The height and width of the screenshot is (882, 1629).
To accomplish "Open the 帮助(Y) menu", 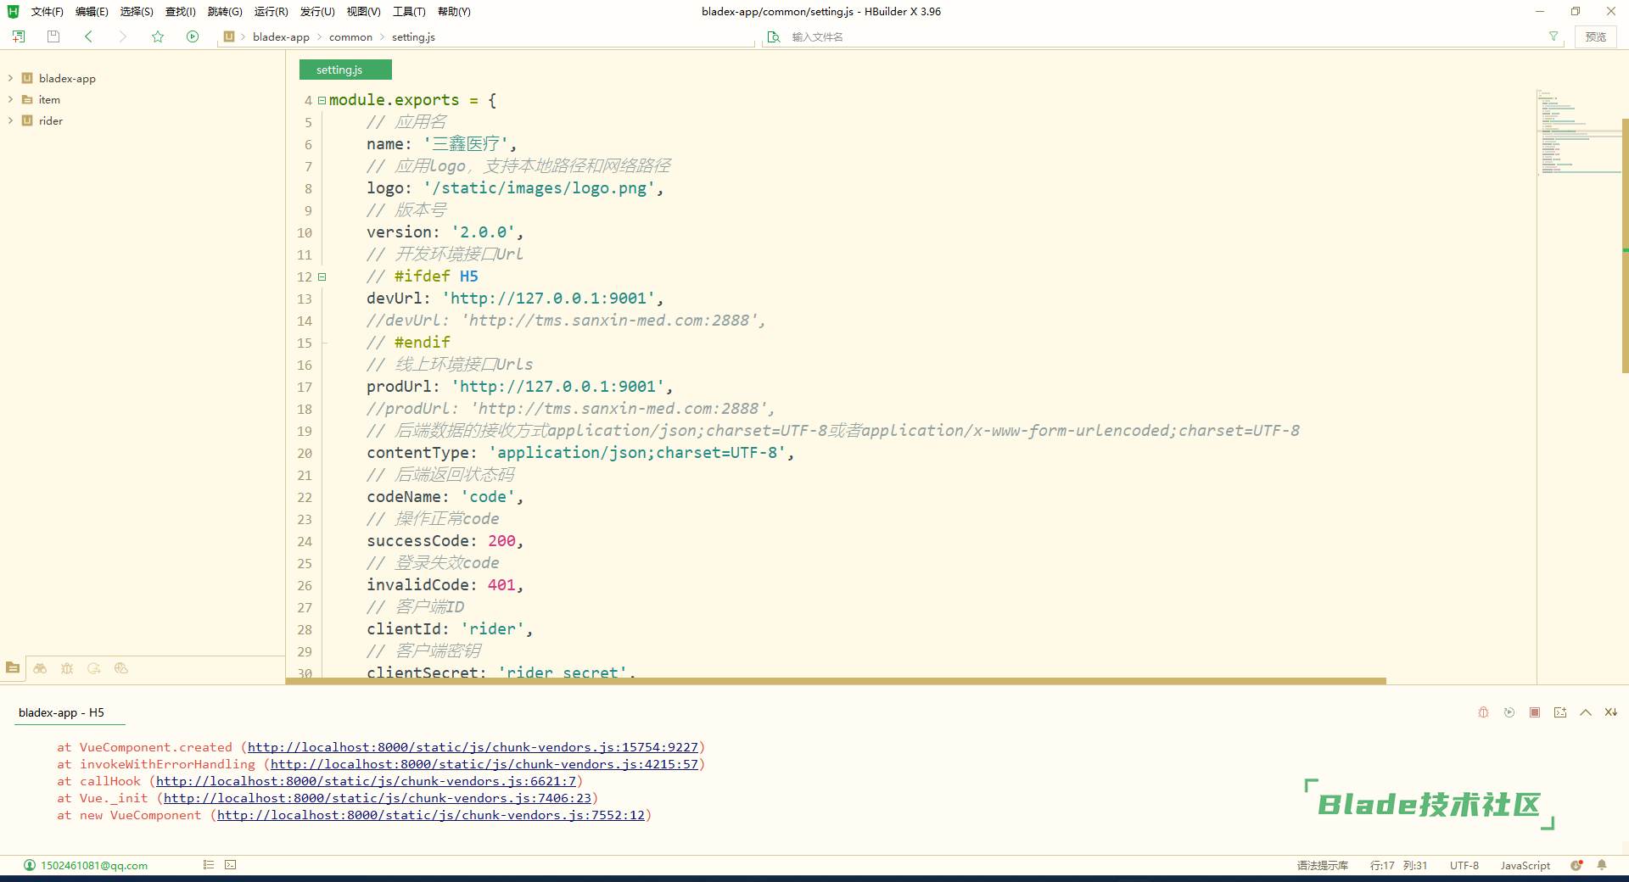I will click(454, 11).
